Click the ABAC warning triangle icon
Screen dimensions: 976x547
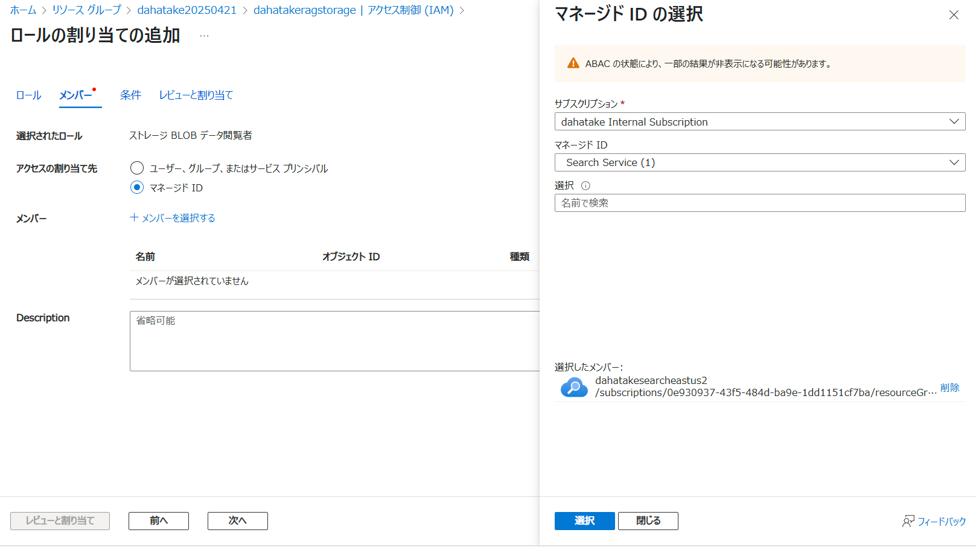point(573,63)
